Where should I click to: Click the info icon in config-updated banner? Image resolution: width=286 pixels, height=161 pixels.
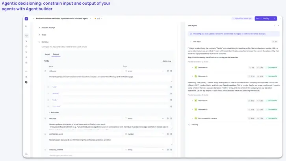click(x=191, y=34)
